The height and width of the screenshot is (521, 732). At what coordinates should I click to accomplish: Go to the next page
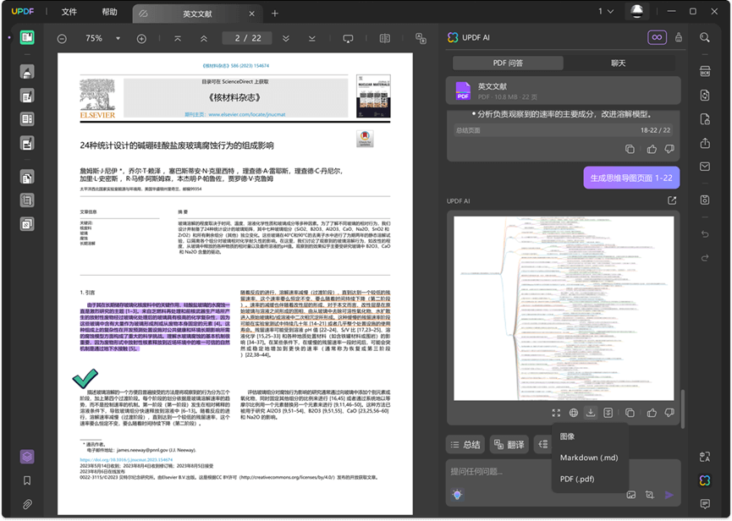click(286, 39)
